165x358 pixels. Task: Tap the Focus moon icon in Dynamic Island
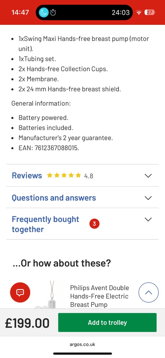coord(44,12)
